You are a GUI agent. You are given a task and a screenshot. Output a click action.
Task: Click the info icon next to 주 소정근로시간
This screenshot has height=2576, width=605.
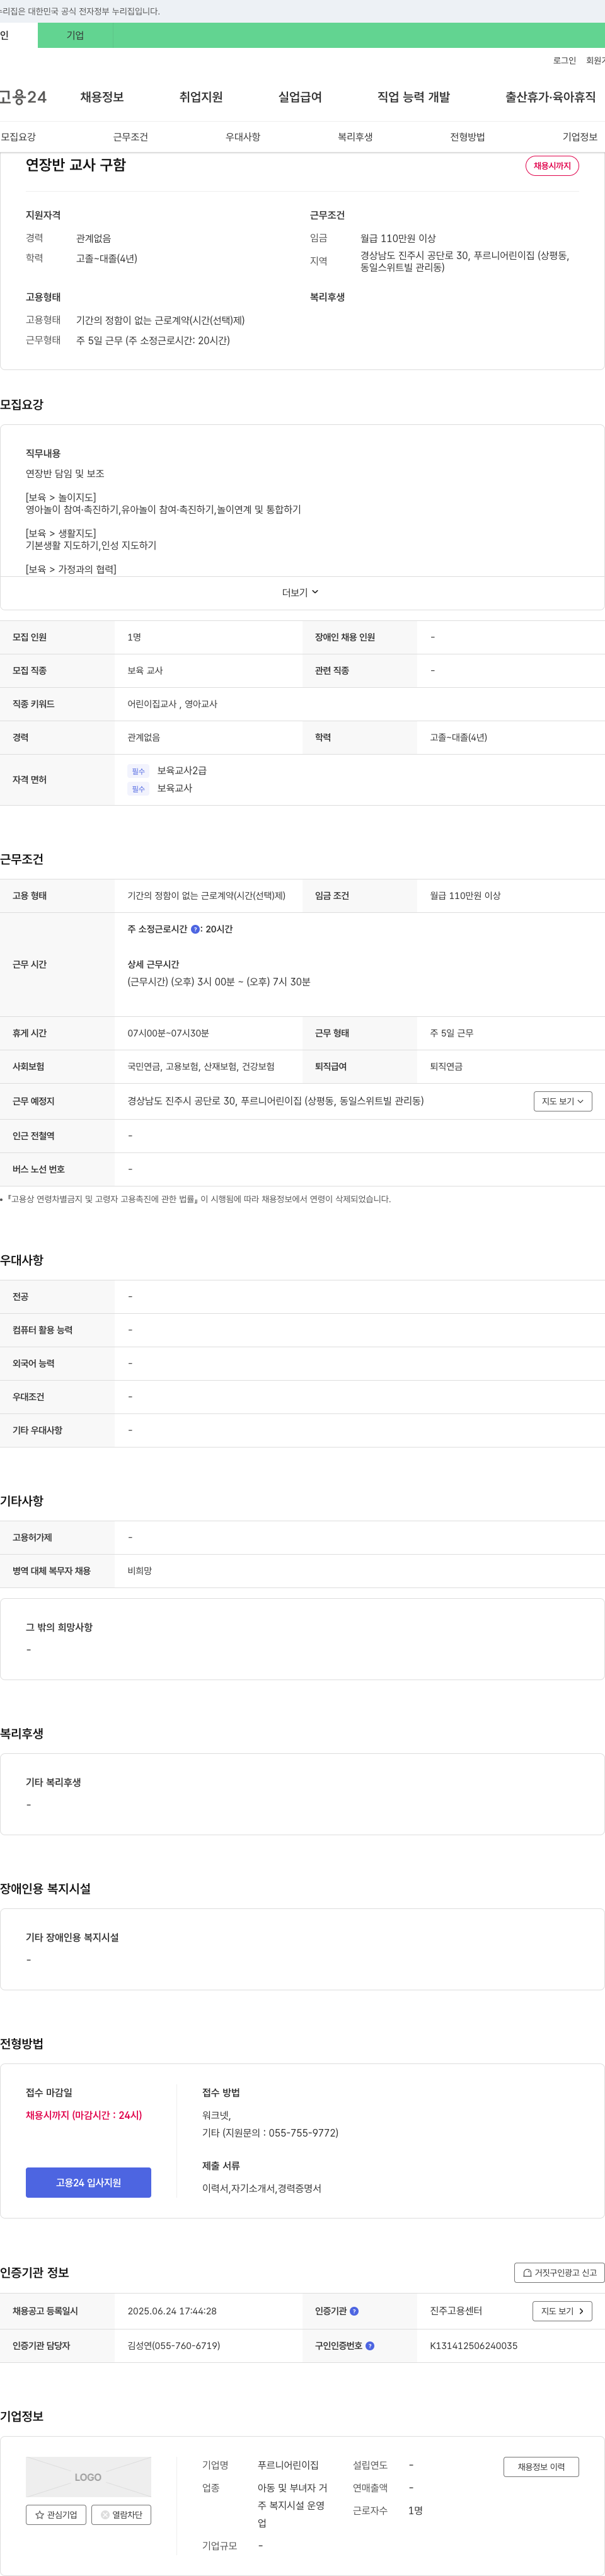click(x=195, y=929)
